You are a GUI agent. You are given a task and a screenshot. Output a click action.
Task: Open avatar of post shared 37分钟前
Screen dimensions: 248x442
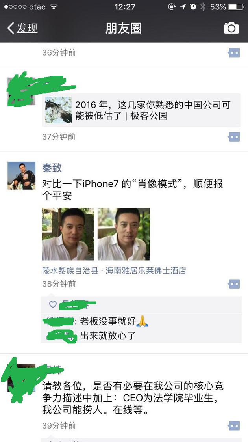pos(21,91)
